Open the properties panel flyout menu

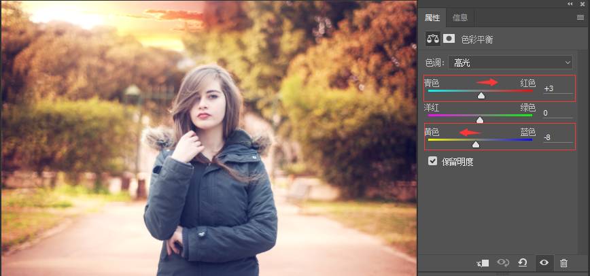[580, 18]
